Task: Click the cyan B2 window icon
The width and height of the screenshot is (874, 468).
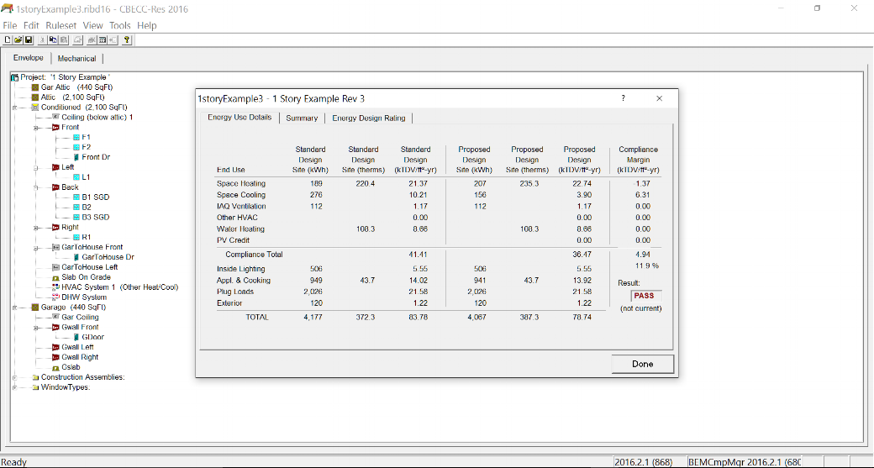Action: (76, 208)
